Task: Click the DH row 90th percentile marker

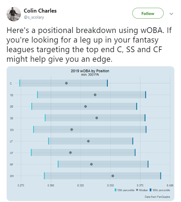Action: click(161, 176)
